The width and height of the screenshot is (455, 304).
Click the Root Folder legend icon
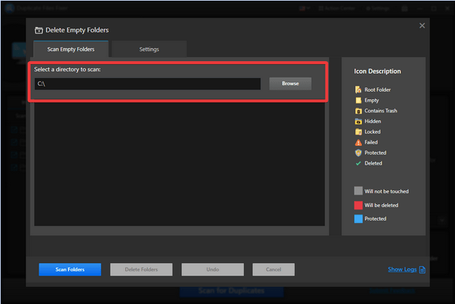coord(358,90)
